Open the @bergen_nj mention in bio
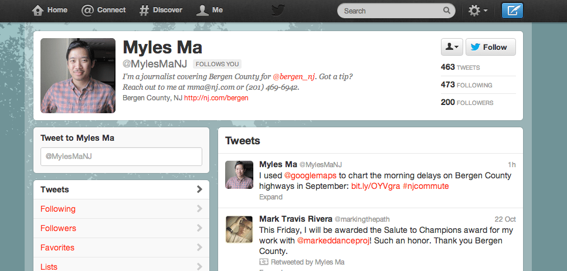 [294, 77]
